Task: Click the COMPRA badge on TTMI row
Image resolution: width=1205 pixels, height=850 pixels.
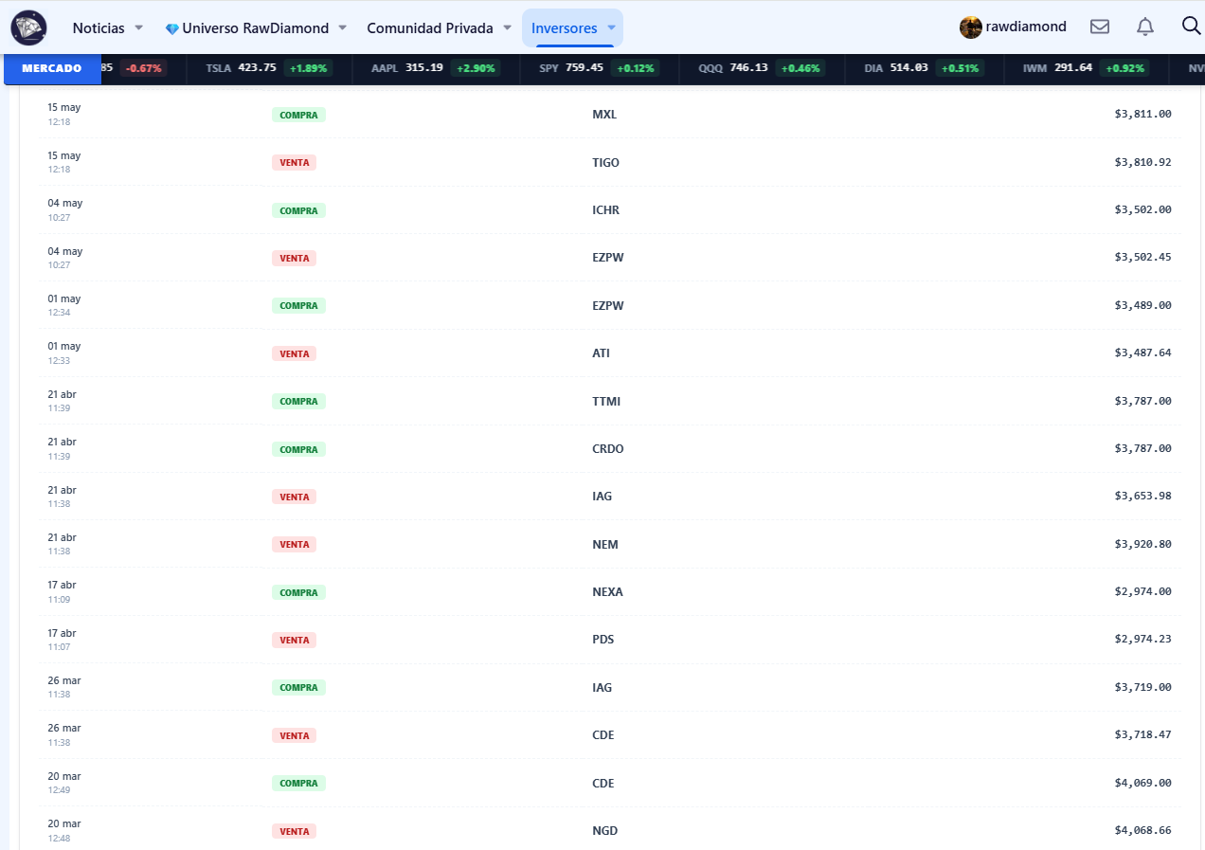Action: pos(298,402)
